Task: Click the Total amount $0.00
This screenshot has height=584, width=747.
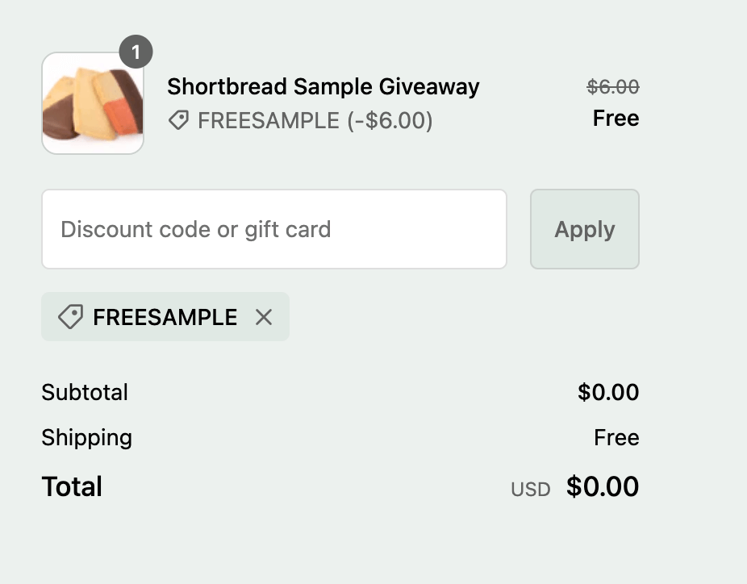Action: click(x=603, y=487)
